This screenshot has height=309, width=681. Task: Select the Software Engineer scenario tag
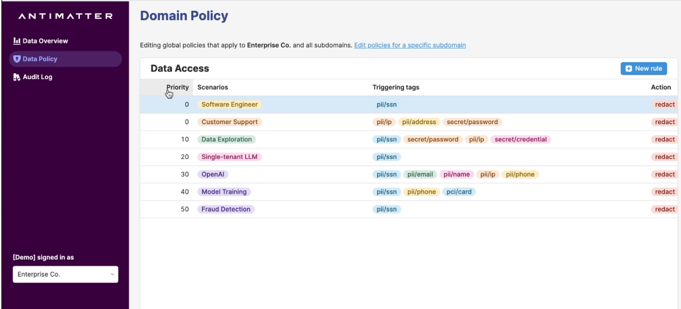coord(230,105)
